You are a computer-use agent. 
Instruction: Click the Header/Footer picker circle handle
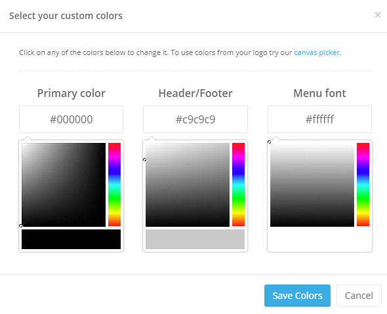point(144,160)
